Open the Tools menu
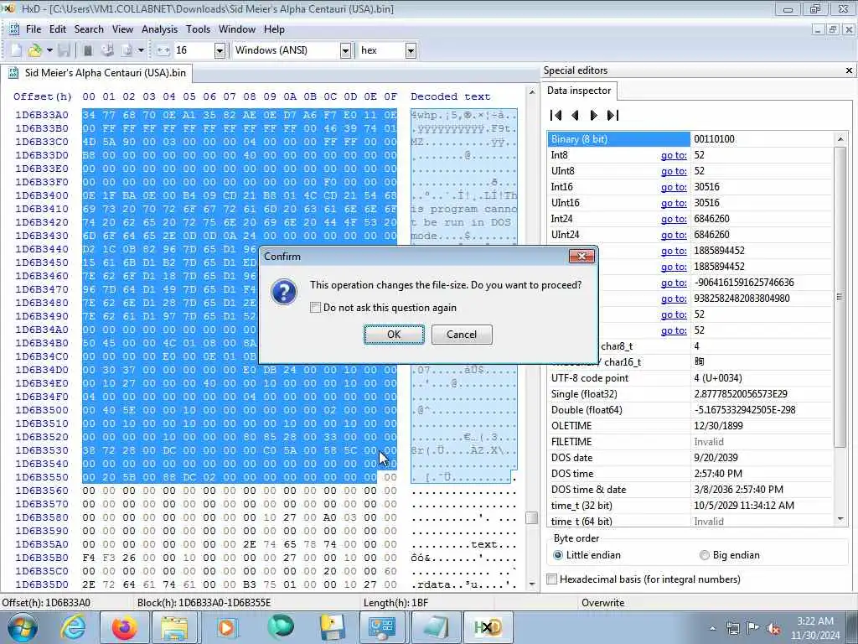The height and width of the screenshot is (644, 858). pos(198,29)
